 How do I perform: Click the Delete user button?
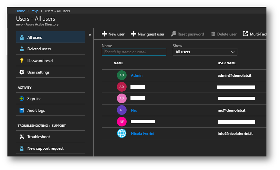224,34
